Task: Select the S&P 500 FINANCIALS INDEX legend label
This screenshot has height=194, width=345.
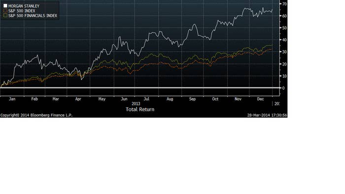Action: coord(33,16)
